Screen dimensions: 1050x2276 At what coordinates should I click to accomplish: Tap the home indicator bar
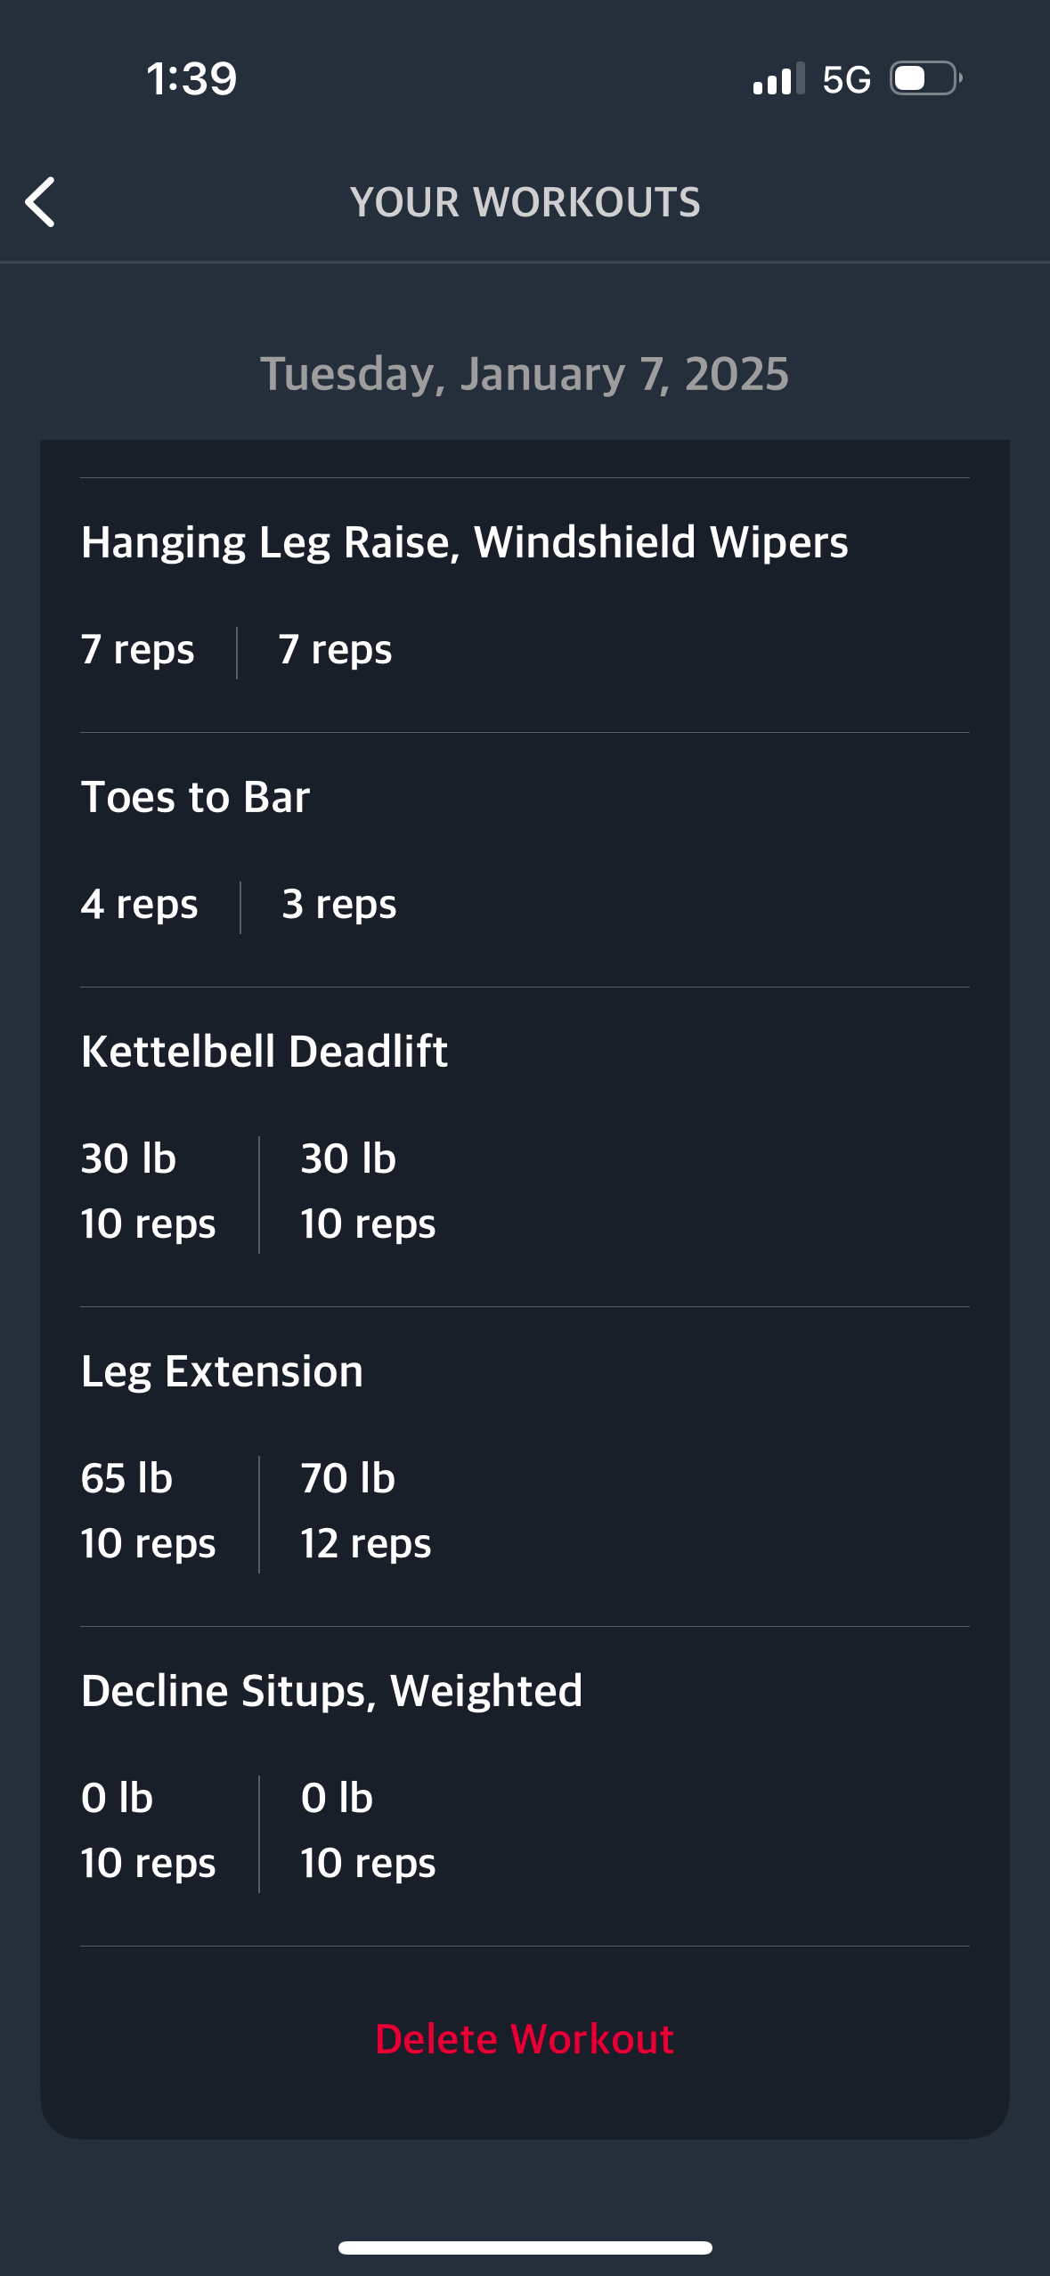[525, 2248]
